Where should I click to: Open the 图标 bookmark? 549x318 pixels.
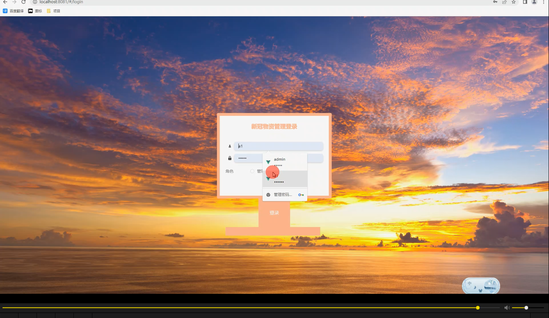click(x=35, y=11)
